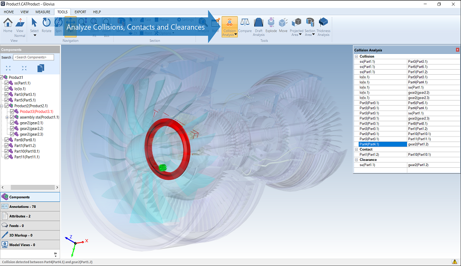Screen dimensions: 461x266
Task: Toggle visibility of ss(Part1.1)
Action: click(6, 83)
